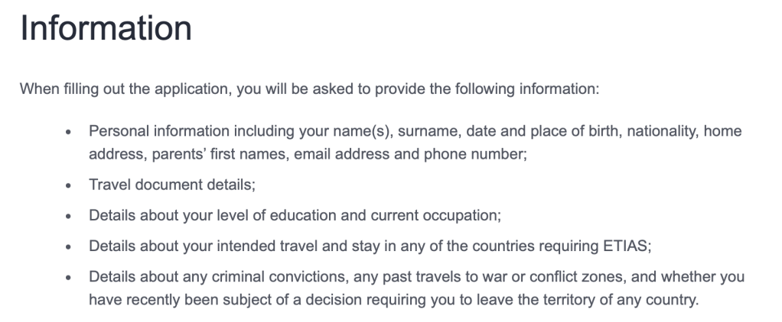Click the bullet dot beside "Travel document details"
The image size is (782, 322).
[70, 185]
